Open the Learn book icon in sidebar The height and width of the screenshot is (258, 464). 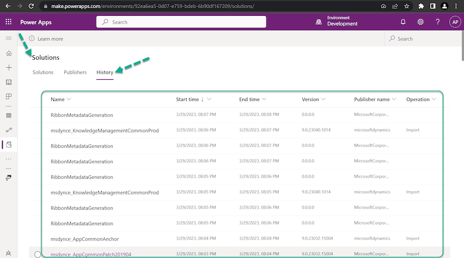pos(9,82)
